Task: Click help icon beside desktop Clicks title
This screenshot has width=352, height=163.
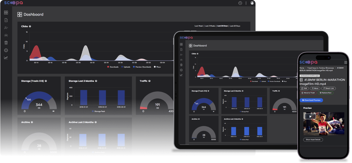Action: 30,26
